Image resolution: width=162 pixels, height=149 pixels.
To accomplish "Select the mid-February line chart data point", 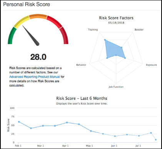I will click(x=31, y=128).
